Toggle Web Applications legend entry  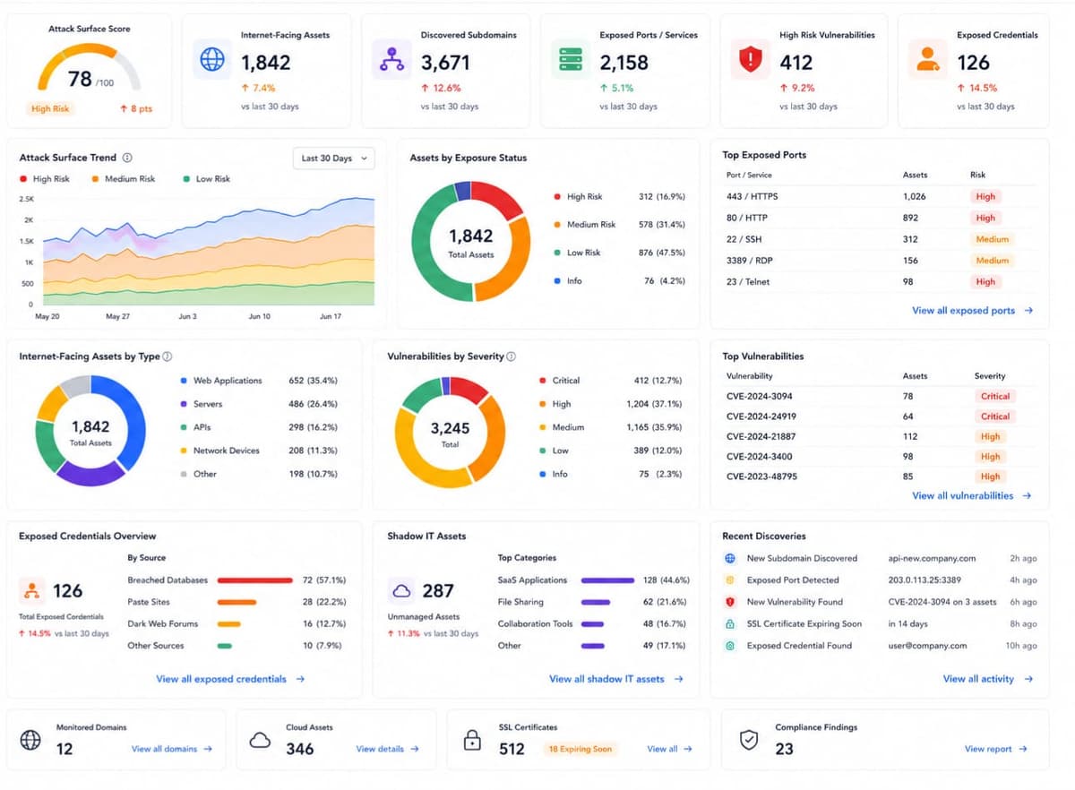[221, 381]
